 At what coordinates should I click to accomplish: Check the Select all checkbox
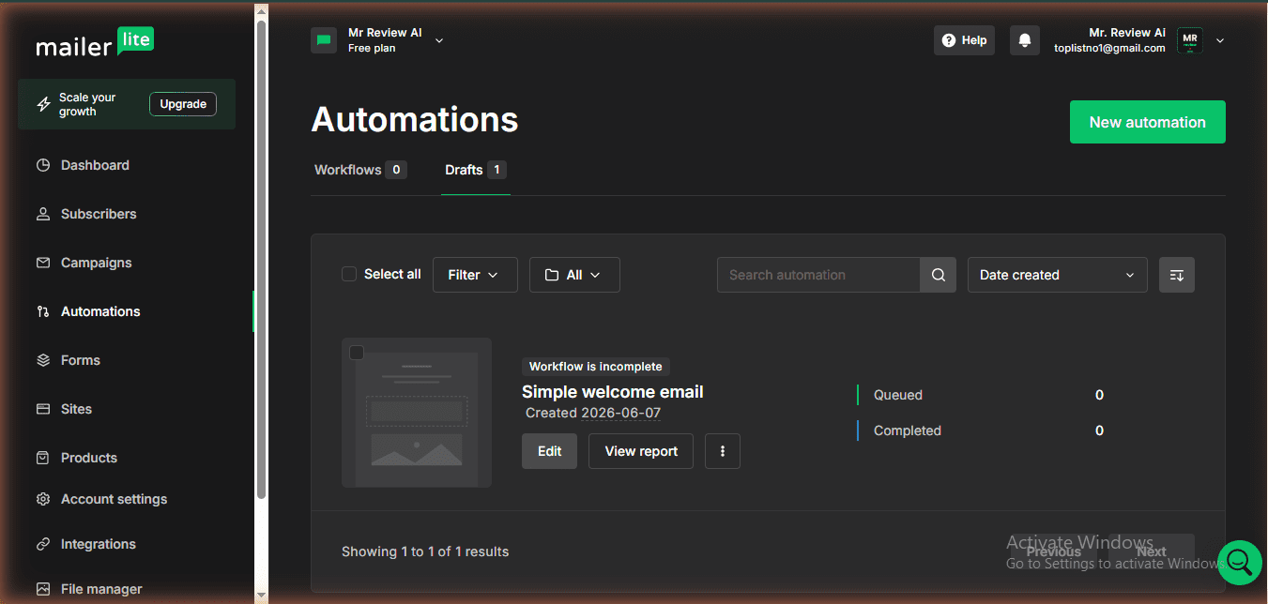click(349, 274)
